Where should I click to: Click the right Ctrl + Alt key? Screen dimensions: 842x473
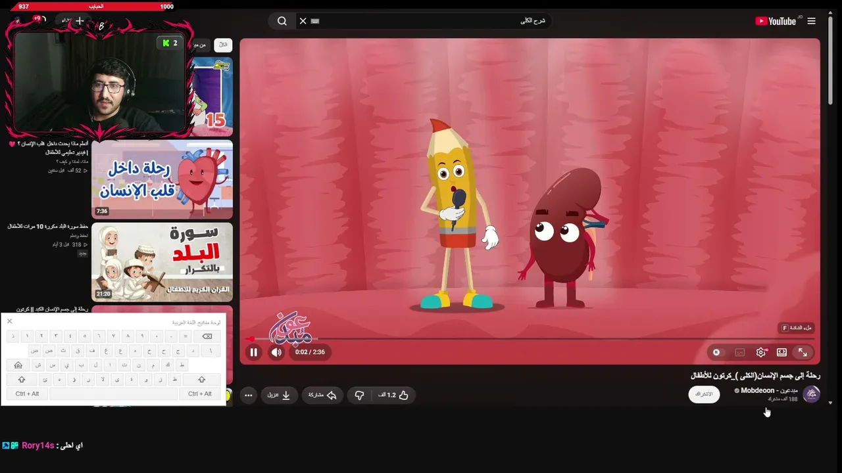[200, 394]
